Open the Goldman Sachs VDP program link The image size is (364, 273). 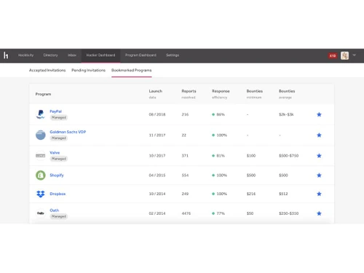(x=68, y=132)
